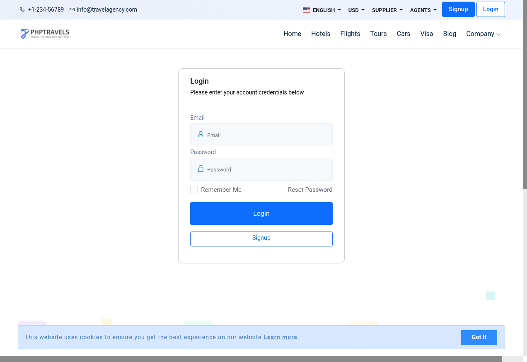Click the phone icon in top bar
Viewport: 527px width, 362px height.
pos(22,10)
